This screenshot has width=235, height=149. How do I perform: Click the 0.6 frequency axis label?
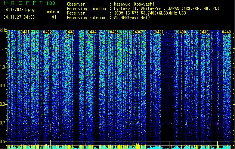click(x=3, y=142)
